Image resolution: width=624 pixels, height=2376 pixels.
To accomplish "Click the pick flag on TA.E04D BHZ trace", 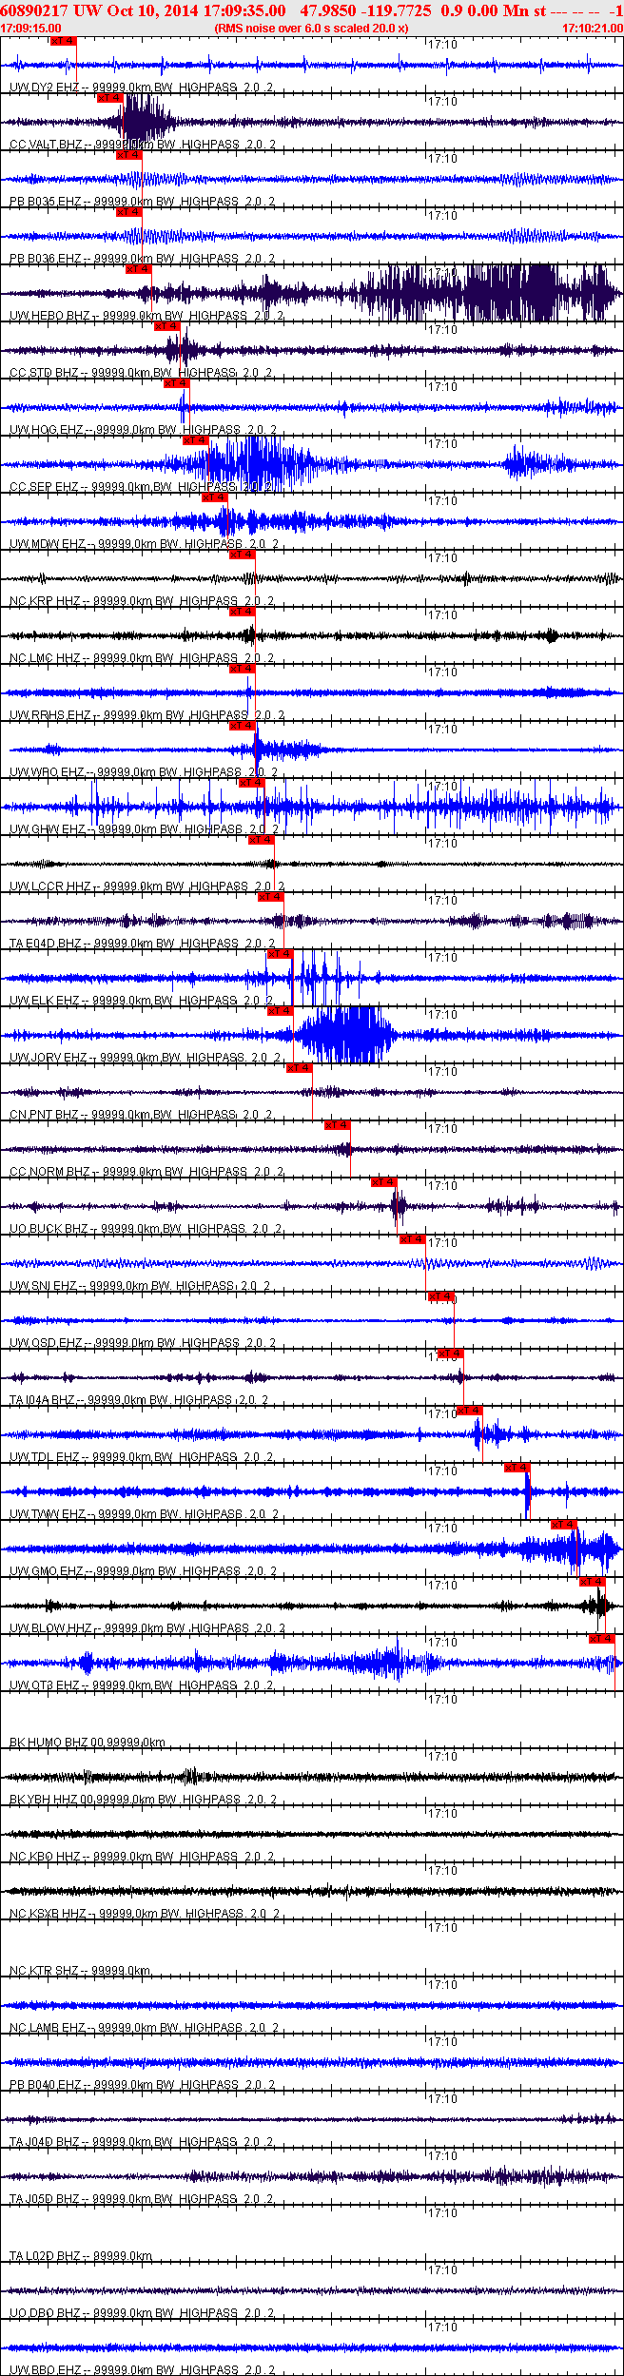I will [x=272, y=897].
